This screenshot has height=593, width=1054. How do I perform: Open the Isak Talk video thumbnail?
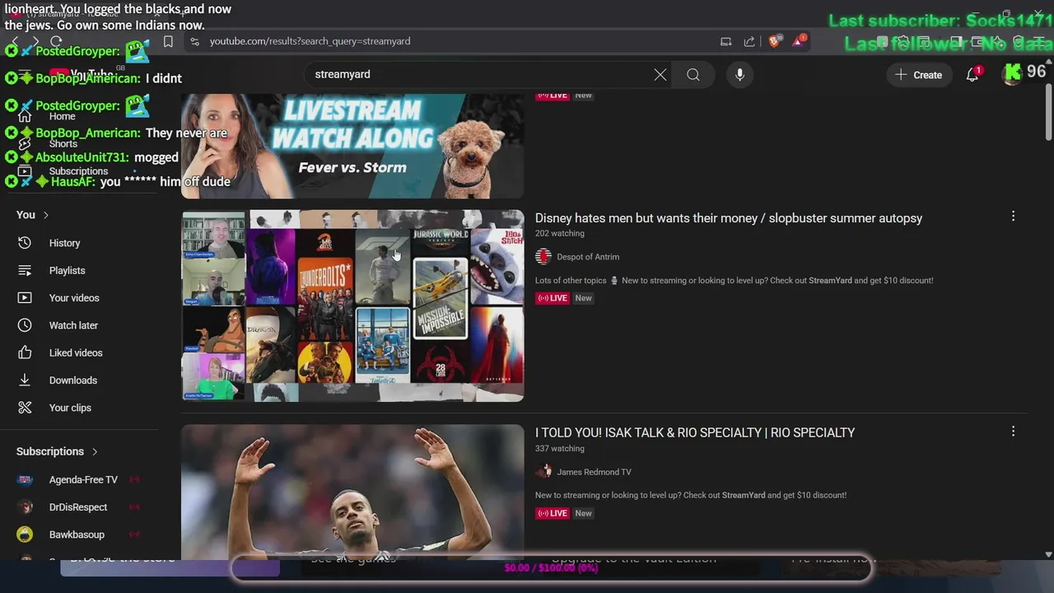click(x=352, y=493)
